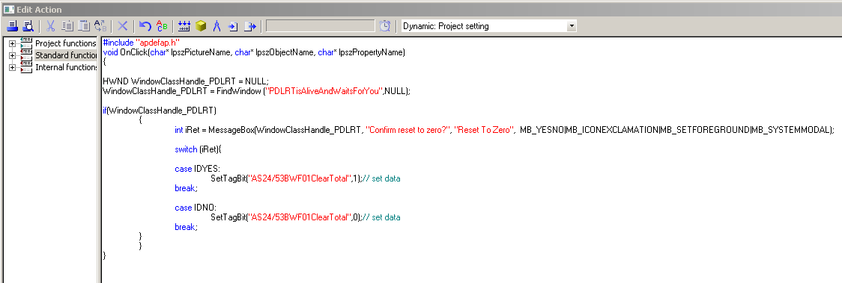Click the colored ABC font icon
Viewport: 842px width, 283px height.
[162, 26]
